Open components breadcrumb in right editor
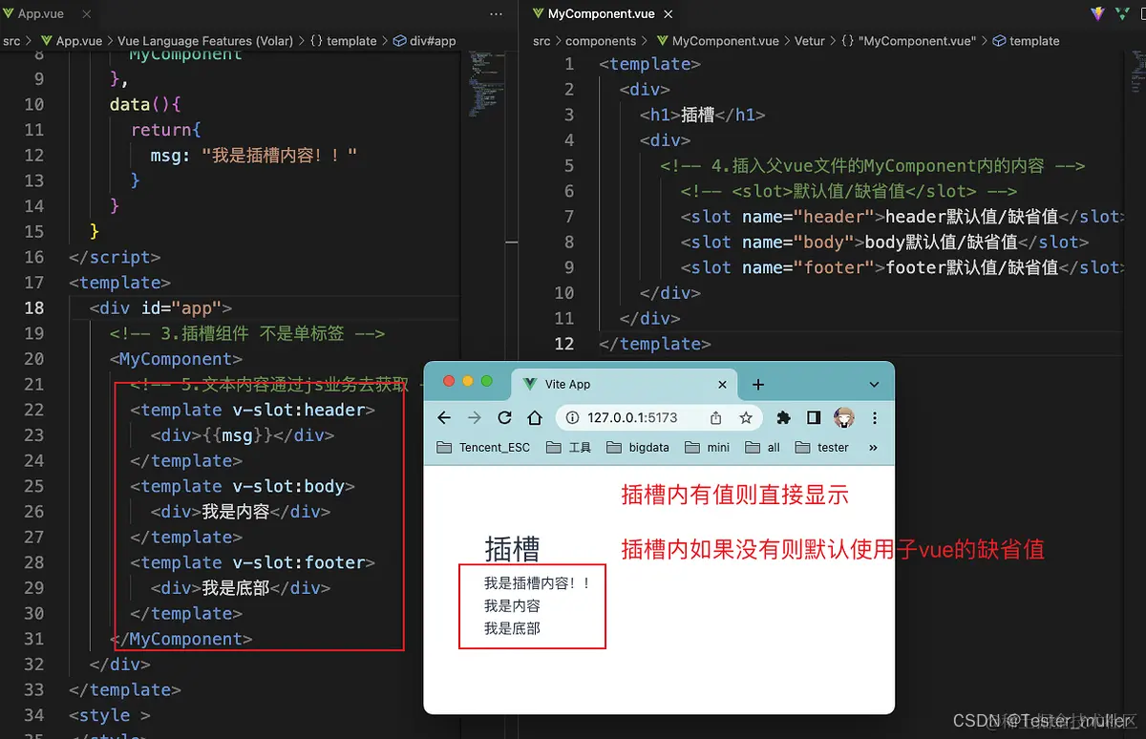The width and height of the screenshot is (1146, 739). coord(601,41)
